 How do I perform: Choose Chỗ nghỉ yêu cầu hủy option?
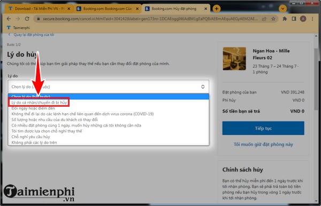click(30, 137)
